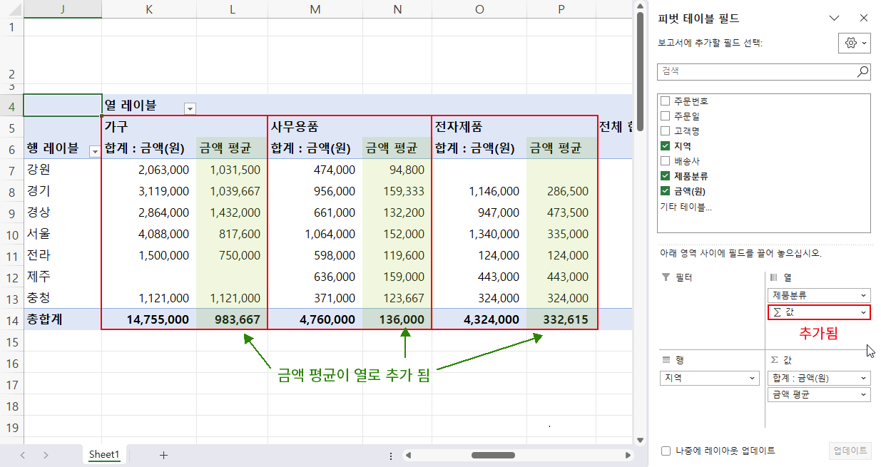Collapse the pivot table fields pane via its chevron
This screenshot has height=467, width=881.
coord(835,17)
